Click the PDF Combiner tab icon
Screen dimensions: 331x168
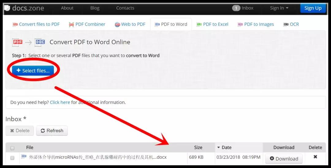(71, 24)
